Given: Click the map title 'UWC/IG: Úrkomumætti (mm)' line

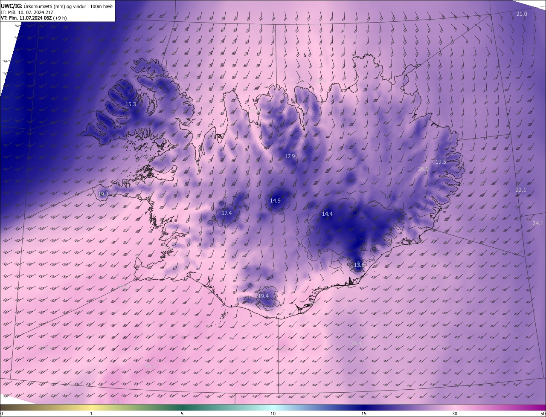Looking at the screenshot, I should [x=57, y=6].
